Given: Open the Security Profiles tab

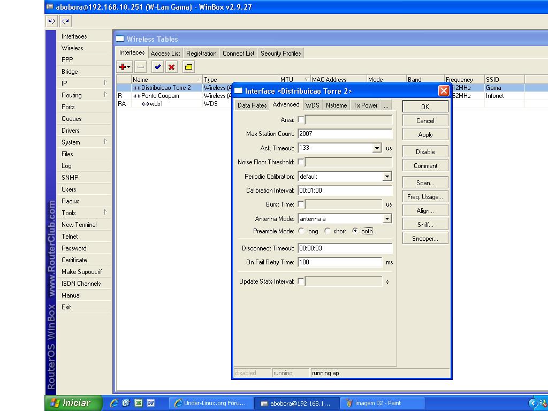Looking at the screenshot, I should pyautogui.click(x=280, y=54).
